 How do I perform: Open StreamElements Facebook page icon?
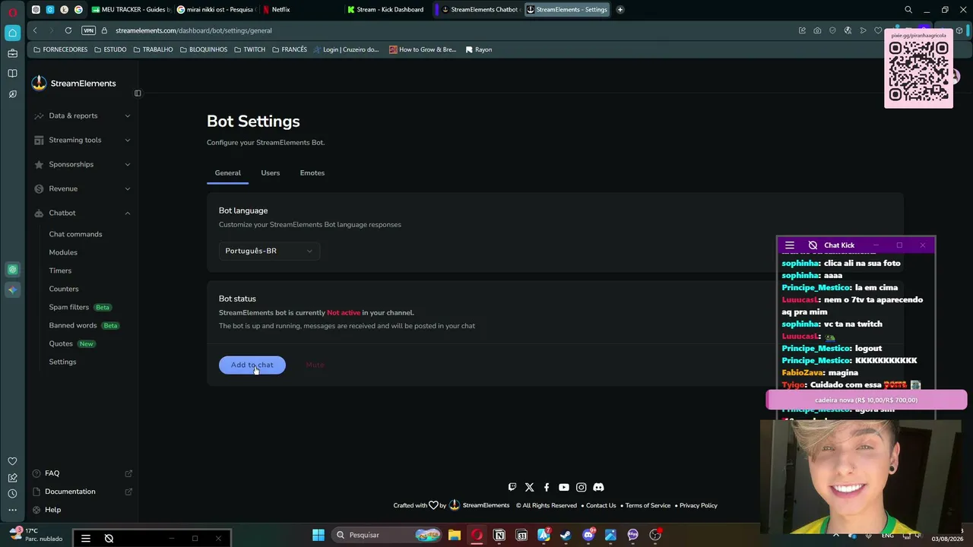click(x=547, y=487)
